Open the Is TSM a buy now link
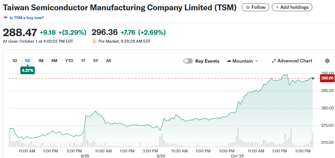This screenshot has width=335, height=158. point(27,18)
